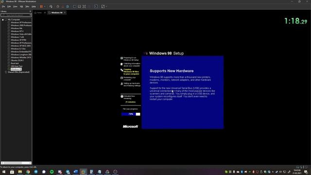Toggle the thumbnail bar view icon
The height and width of the screenshot is (175, 311).
[79, 6]
